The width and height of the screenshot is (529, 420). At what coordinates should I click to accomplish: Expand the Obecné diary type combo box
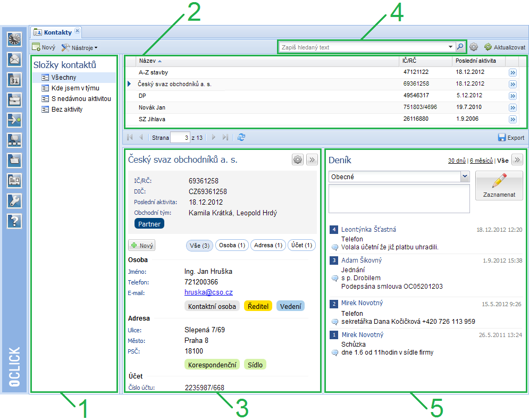tap(465, 177)
